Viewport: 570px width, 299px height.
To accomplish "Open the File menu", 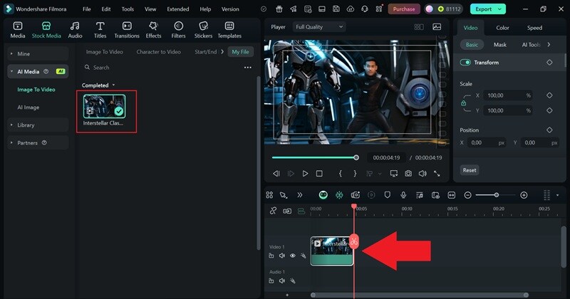I will (x=86, y=9).
